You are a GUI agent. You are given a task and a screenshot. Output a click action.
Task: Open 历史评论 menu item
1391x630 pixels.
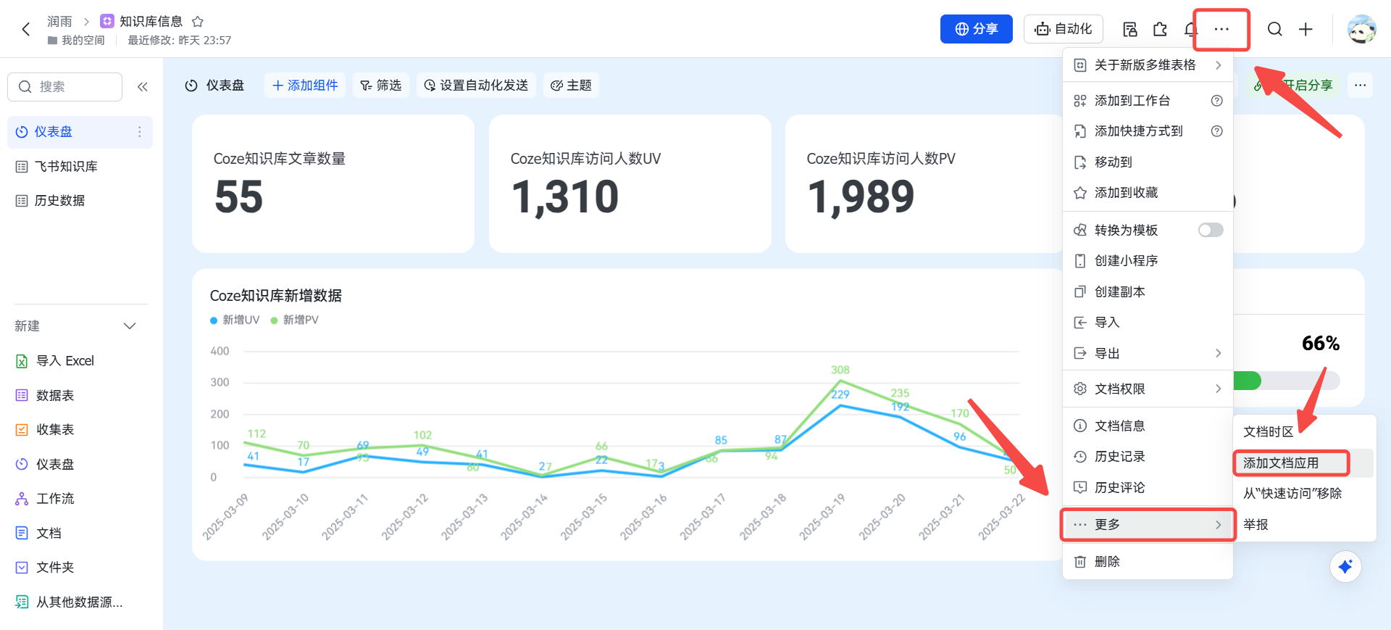coord(1148,488)
